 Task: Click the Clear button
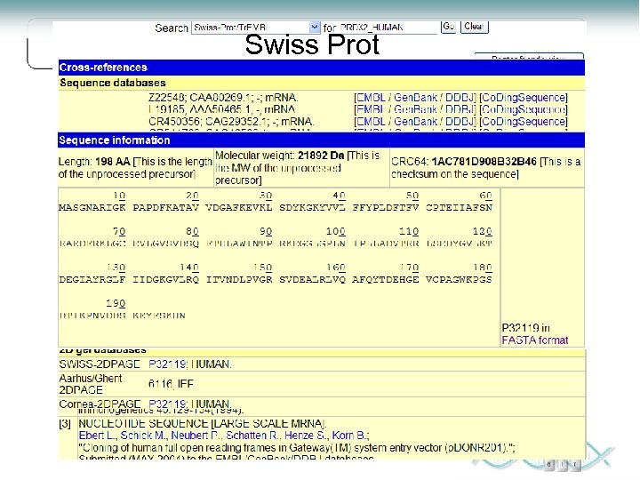475,27
